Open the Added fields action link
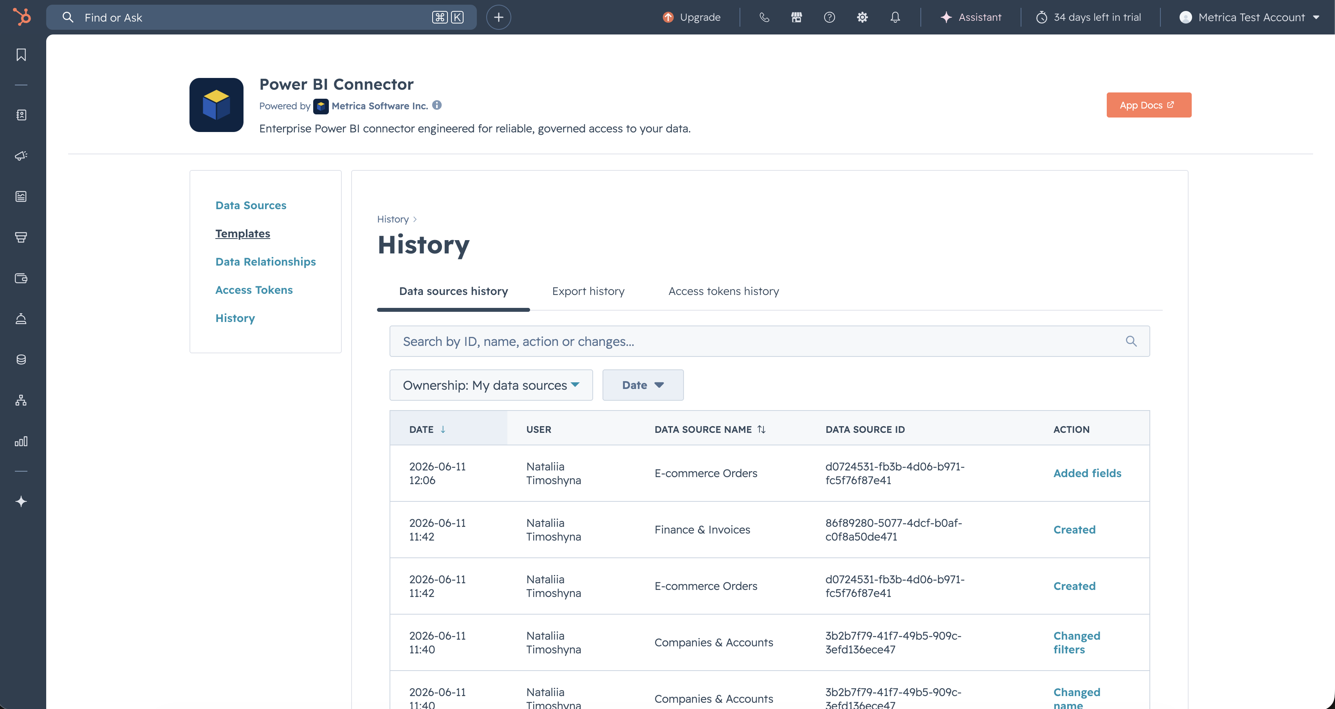This screenshot has height=709, width=1335. [x=1087, y=473]
